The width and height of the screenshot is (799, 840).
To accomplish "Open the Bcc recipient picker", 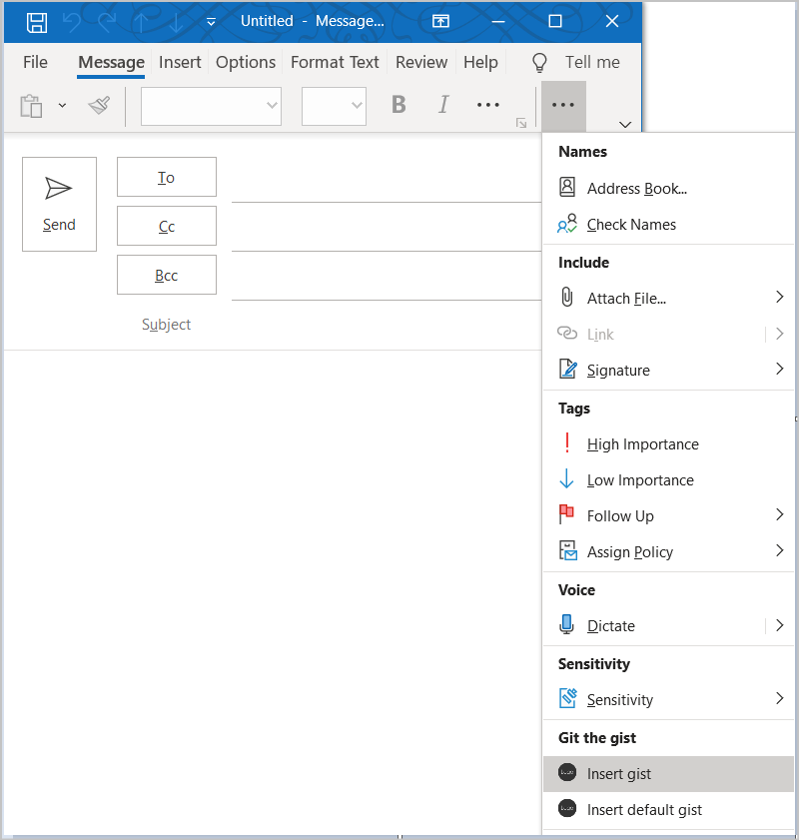I will [x=166, y=275].
